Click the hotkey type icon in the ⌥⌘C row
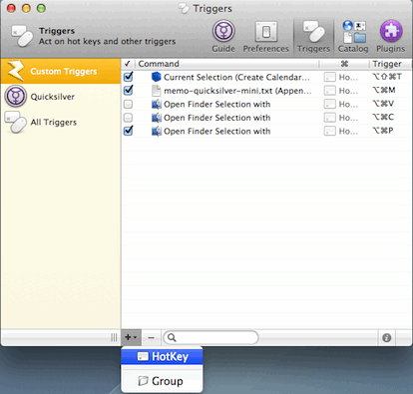 (x=329, y=118)
